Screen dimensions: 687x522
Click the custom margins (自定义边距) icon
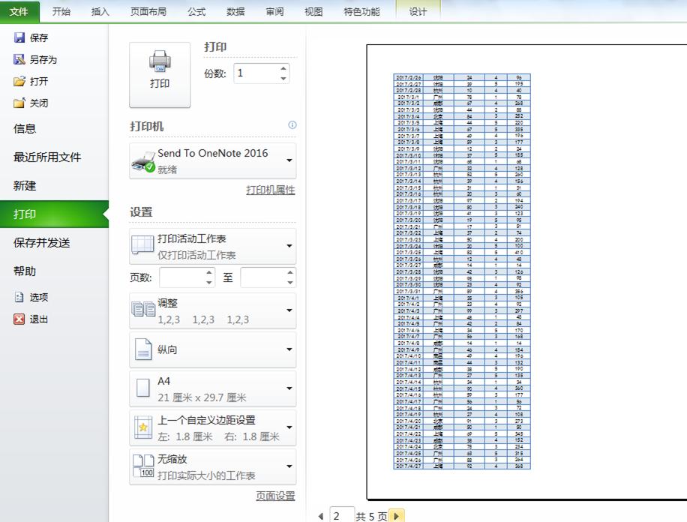(x=145, y=426)
